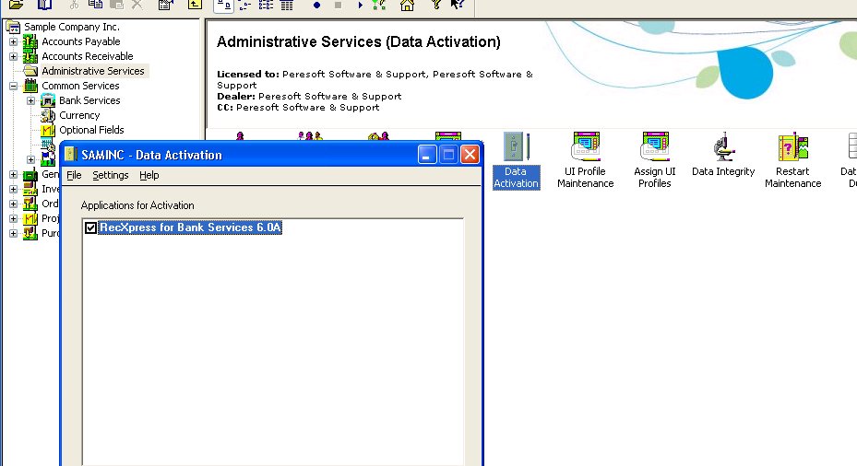This screenshot has width=857, height=466.
Task: Collapse the Common Services tree node
Action: tap(13, 86)
